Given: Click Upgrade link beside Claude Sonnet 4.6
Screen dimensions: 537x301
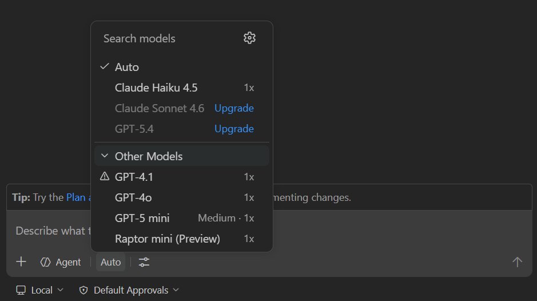Looking at the screenshot, I should [234, 108].
